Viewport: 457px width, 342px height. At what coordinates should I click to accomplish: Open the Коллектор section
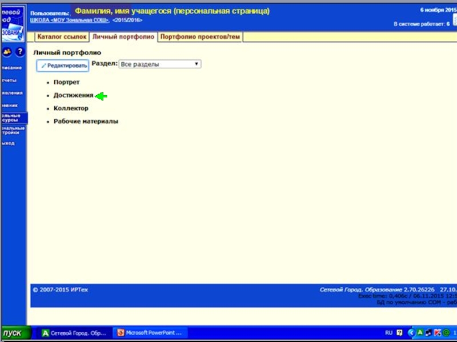[x=71, y=108]
